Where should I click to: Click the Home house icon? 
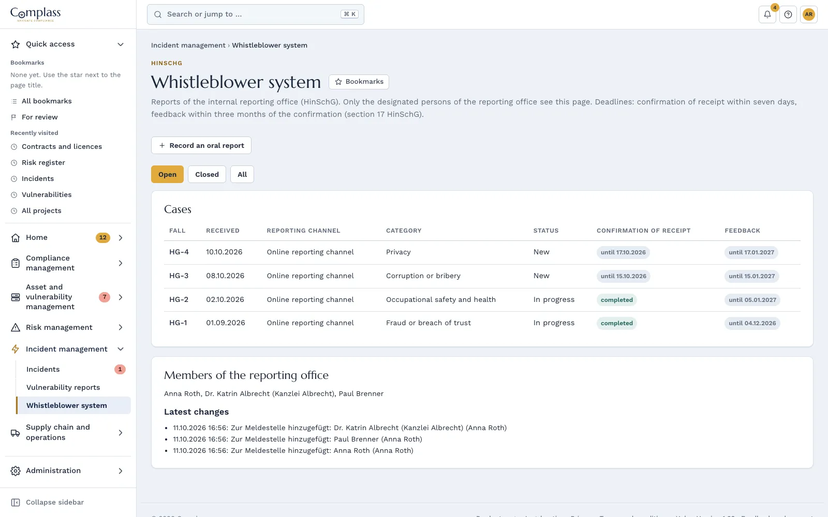point(16,238)
